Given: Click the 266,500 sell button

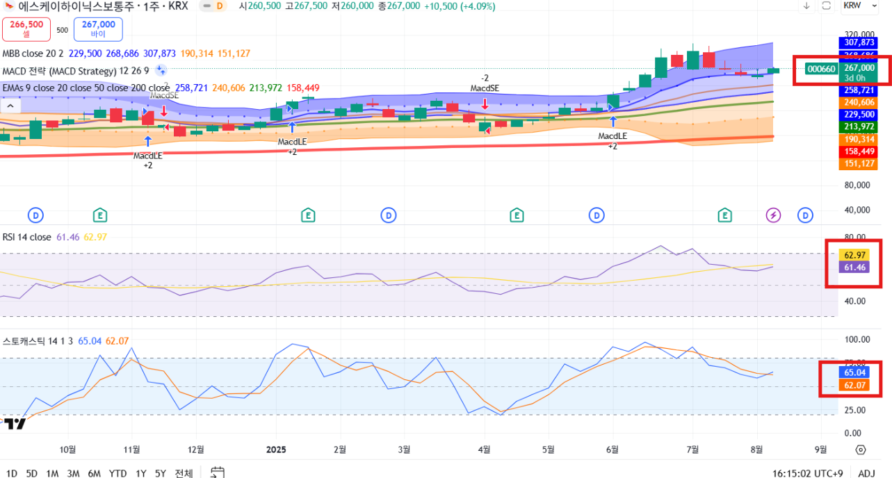Looking at the screenshot, I should 26,29.
